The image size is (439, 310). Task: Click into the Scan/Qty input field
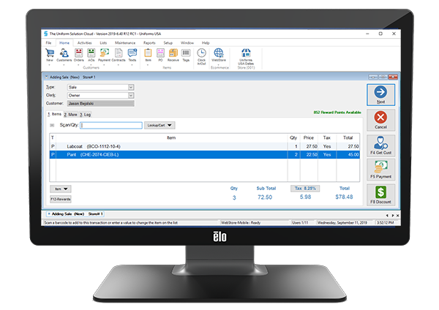click(111, 125)
